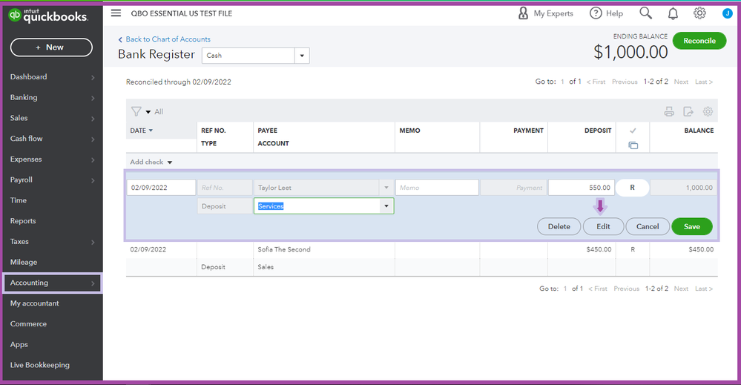Click Edit on the transaction
The image size is (741, 385).
[x=603, y=227]
